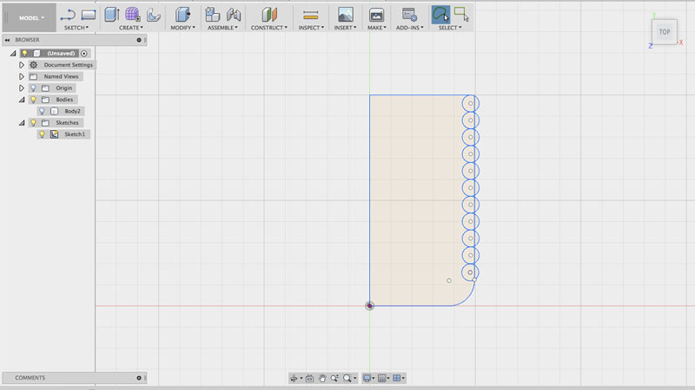This screenshot has height=390, width=695.
Task: Click the Document Settings gear icon
Action: point(34,65)
